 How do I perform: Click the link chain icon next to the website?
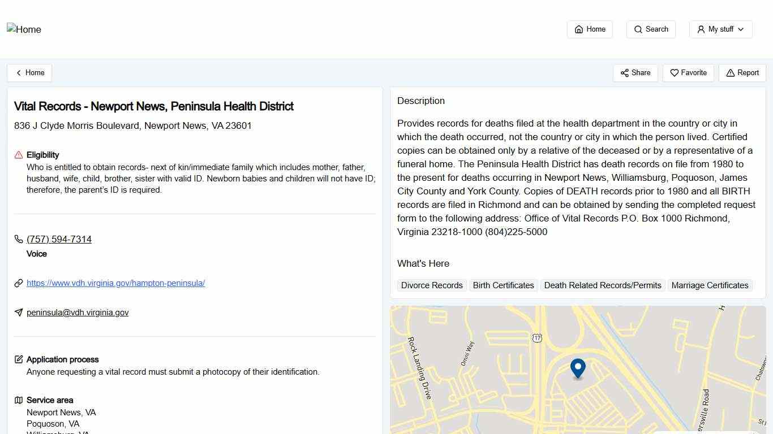click(x=19, y=283)
